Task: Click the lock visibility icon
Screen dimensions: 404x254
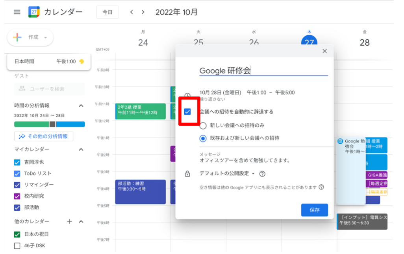Action: (x=187, y=174)
